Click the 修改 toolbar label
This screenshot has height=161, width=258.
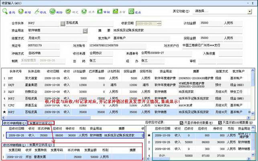(43, 12)
